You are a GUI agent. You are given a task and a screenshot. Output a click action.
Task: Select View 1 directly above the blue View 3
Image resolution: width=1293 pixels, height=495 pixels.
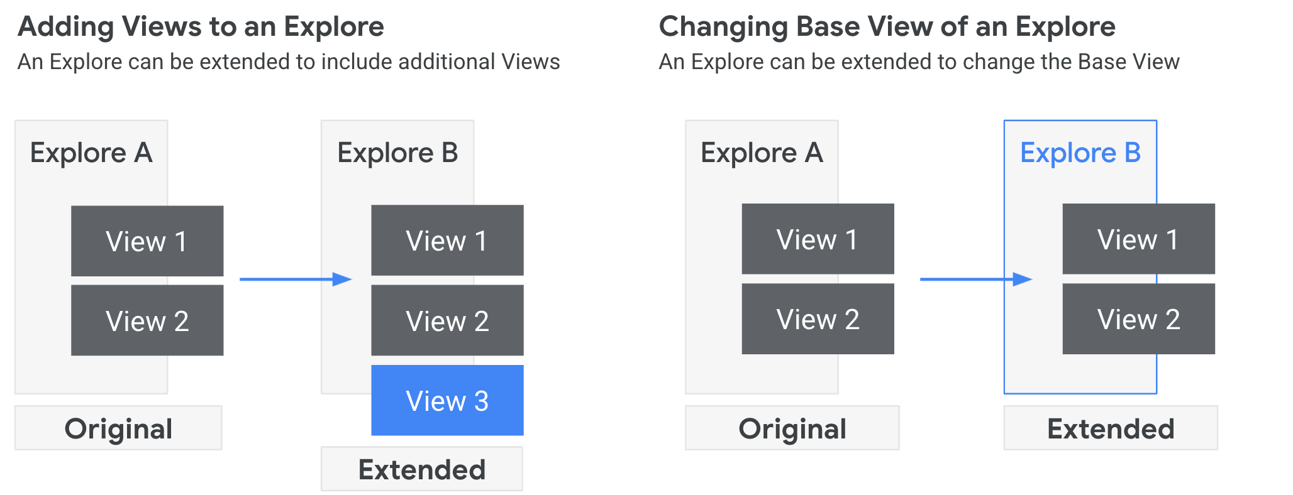(447, 241)
